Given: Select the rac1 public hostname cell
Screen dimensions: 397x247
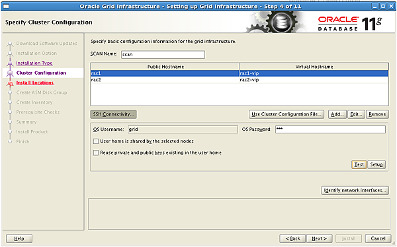Looking at the screenshot, I should tap(165, 73).
